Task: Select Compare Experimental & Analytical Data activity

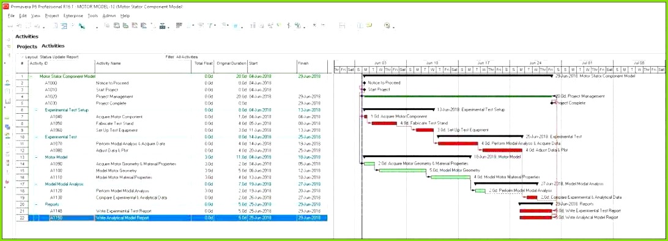Action: 131,198
